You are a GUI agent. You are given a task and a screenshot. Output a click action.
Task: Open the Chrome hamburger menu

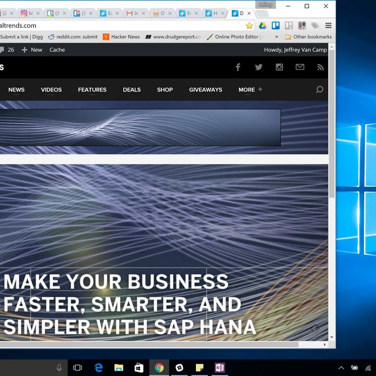click(328, 26)
